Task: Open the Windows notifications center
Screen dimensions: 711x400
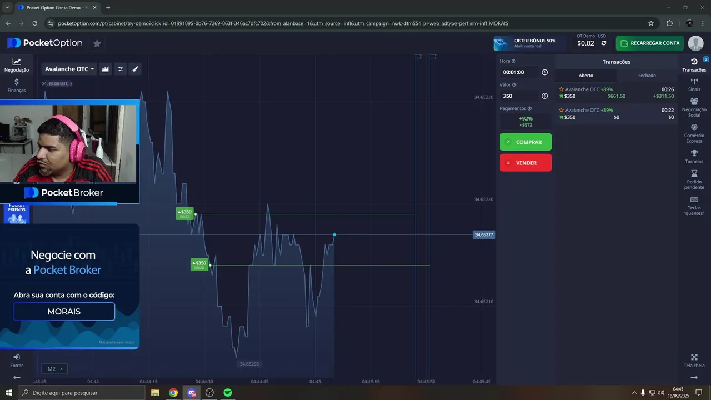Action: [699, 393]
